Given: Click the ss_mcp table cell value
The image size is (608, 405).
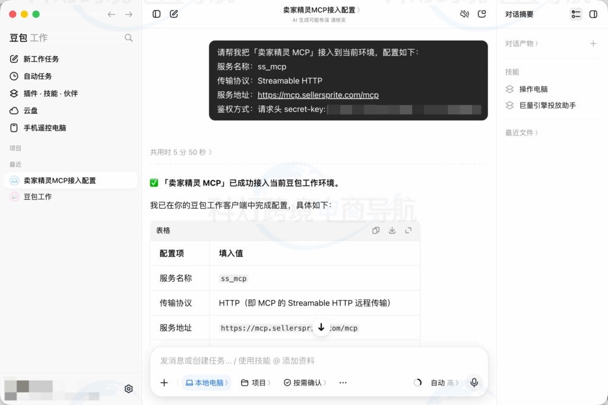Looking at the screenshot, I should [233, 278].
